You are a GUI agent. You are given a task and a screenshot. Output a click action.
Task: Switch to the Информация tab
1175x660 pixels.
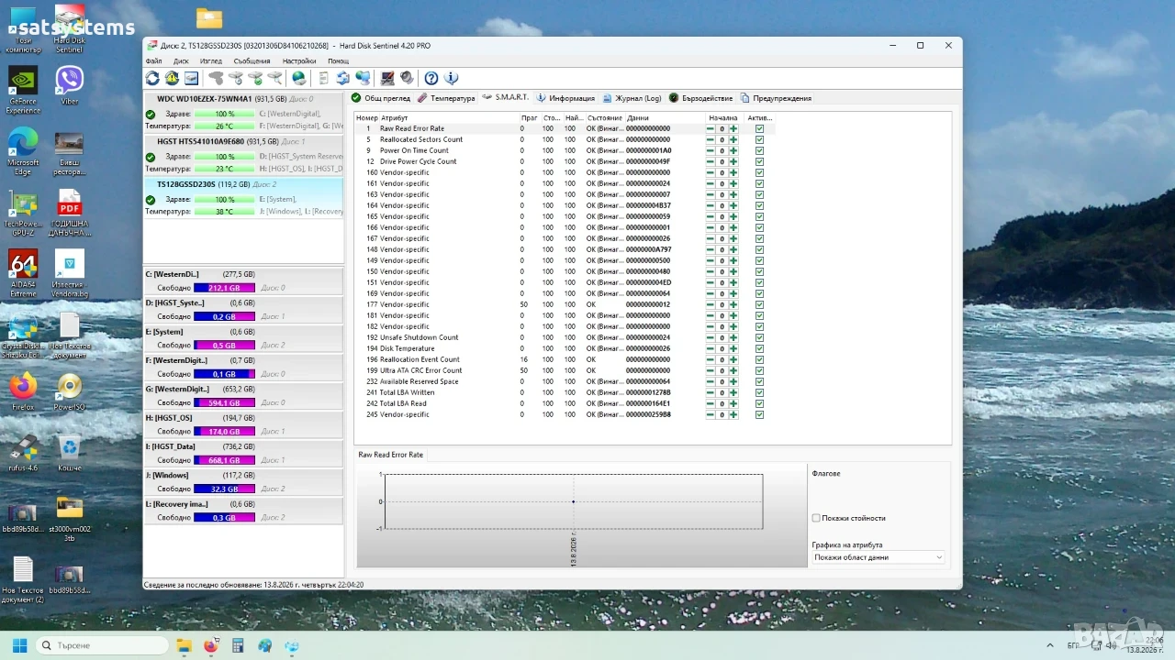click(x=565, y=98)
